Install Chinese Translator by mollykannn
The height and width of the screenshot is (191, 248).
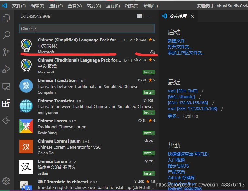click(x=148, y=113)
